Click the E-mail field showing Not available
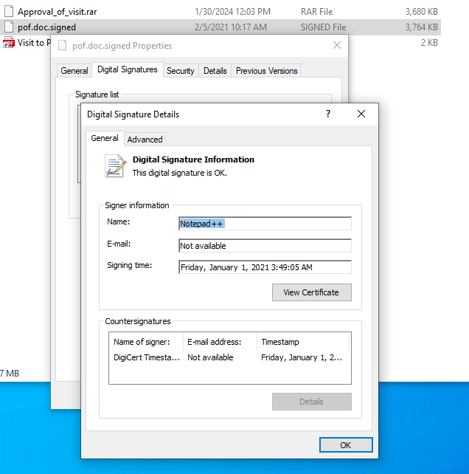This screenshot has width=469, height=474. [265, 245]
